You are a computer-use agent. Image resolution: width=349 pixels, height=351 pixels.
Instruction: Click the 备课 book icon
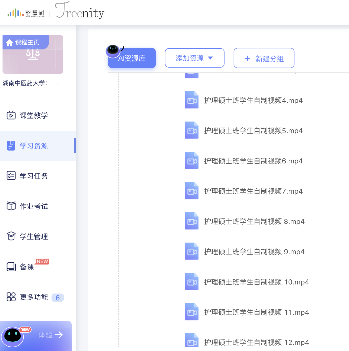click(11, 267)
